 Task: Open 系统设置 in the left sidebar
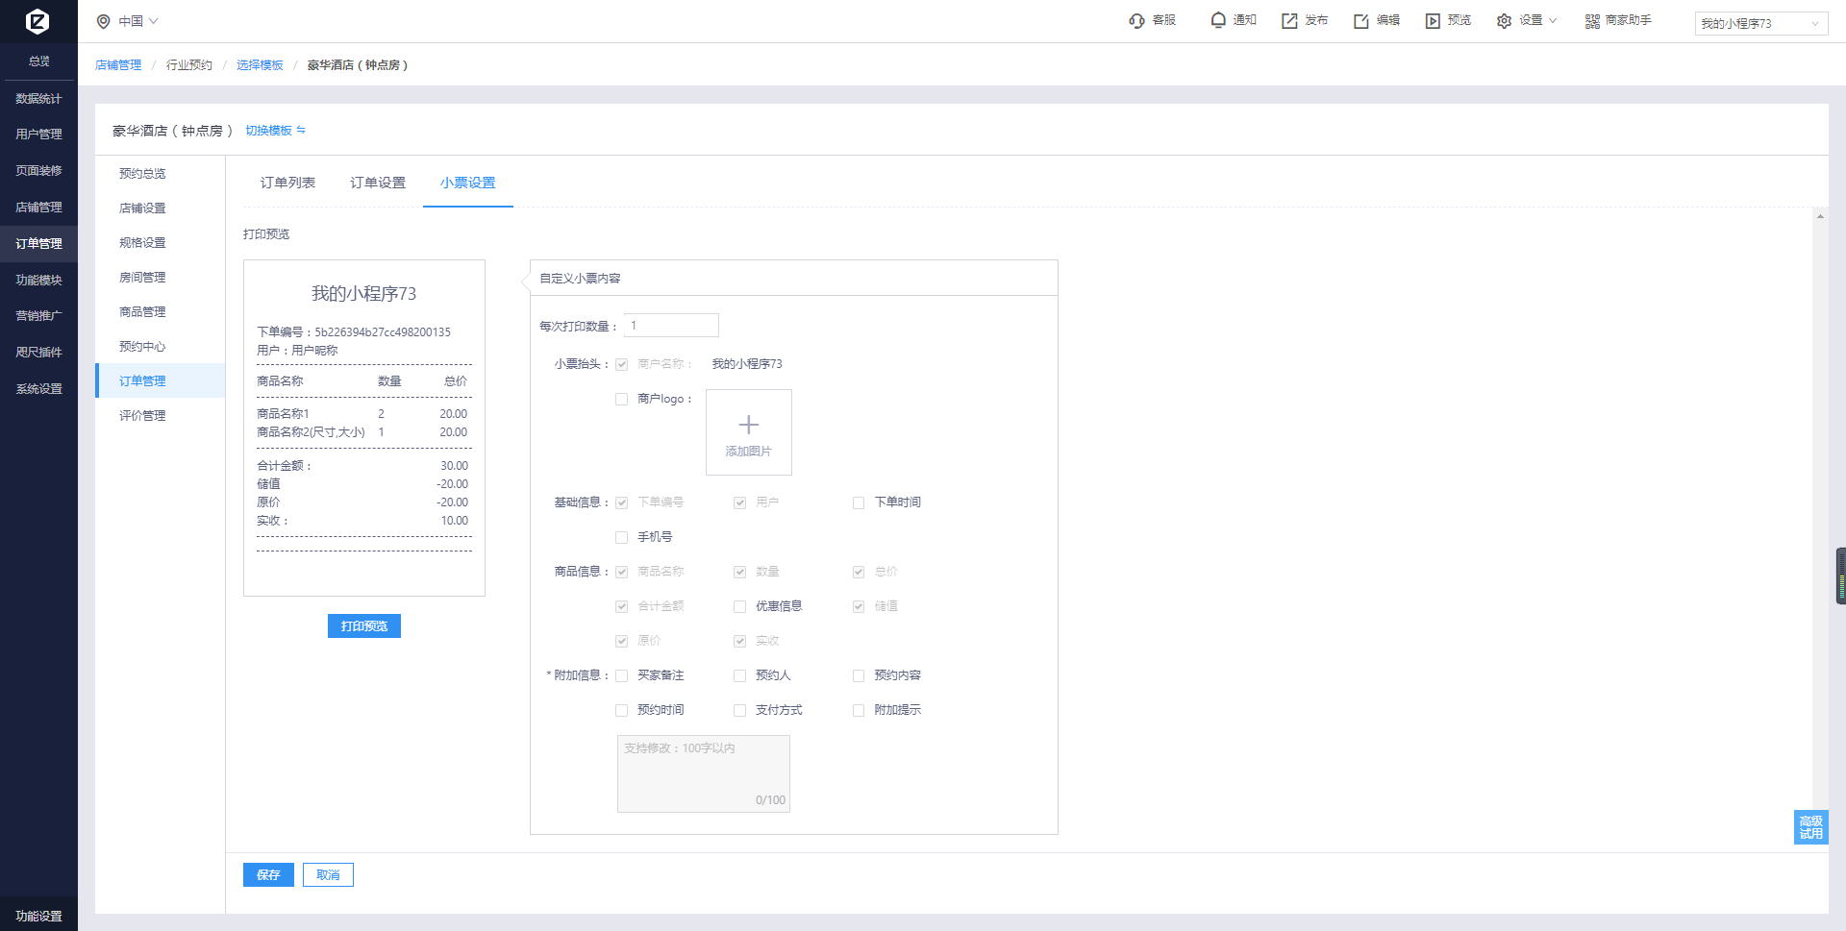[38, 389]
